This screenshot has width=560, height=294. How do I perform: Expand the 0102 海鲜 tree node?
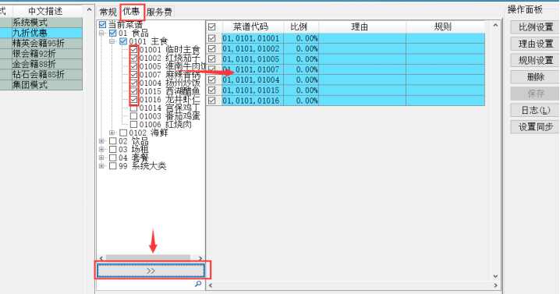point(112,133)
